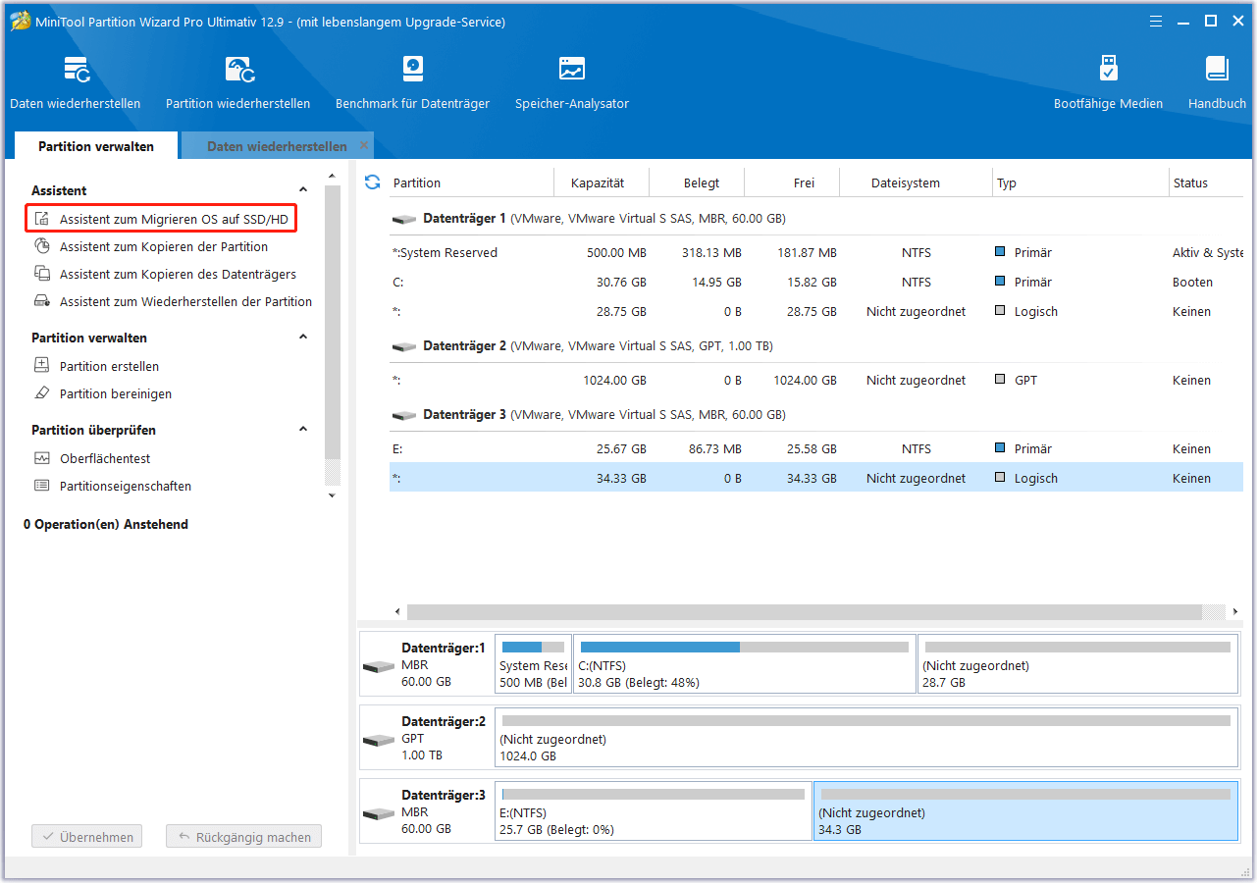Select E:(NTFS) block in disk map

click(654, 811)
